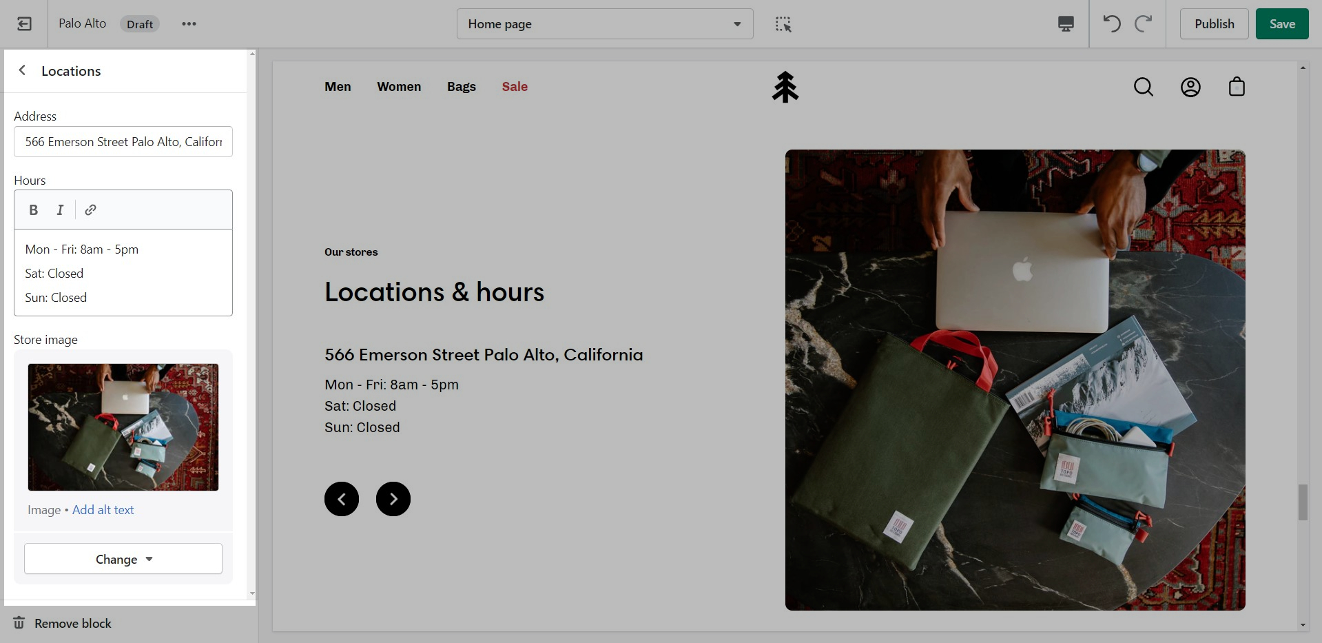Open the theme actions ellipsis menu

(189, 24)
